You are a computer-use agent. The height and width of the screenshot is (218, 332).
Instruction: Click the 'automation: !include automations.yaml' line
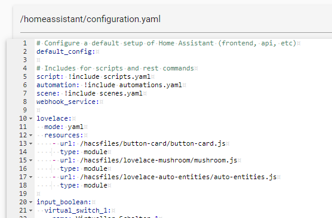(x=109, y=85)
